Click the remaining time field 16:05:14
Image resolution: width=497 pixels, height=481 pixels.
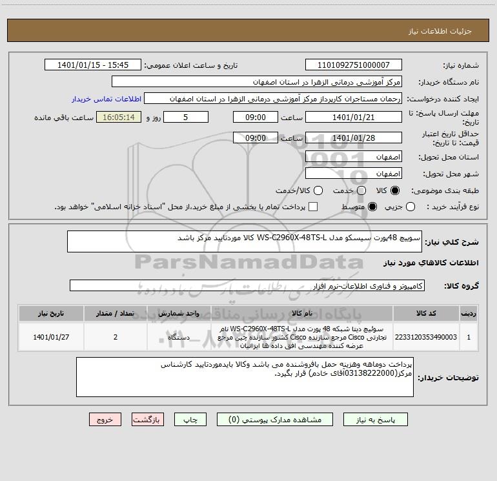[119, 118]
